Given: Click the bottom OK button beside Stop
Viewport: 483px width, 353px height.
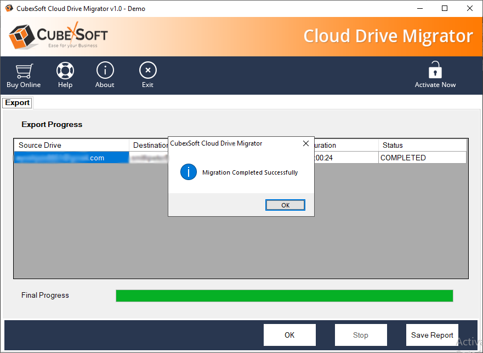Looking at the screenshot, I should pyautogui.click(x=289, y=335).
